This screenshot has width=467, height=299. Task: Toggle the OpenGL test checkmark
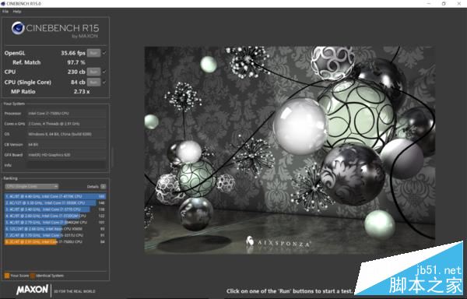pos(104,53)
